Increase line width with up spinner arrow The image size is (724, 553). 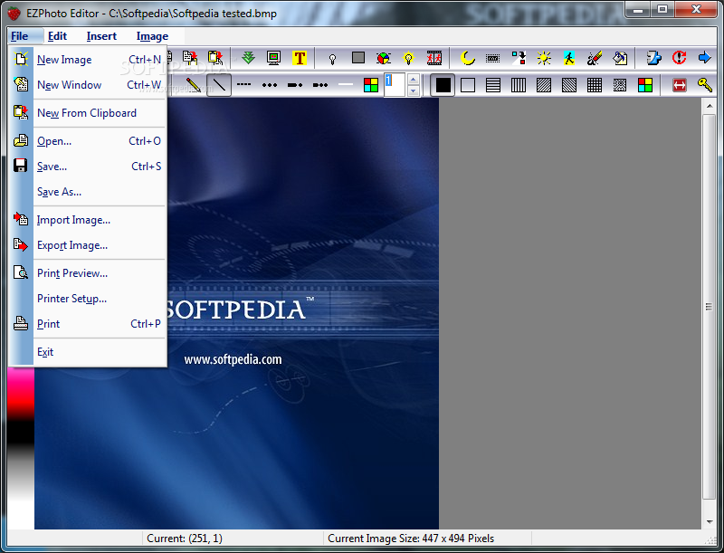click(x=414, y=80)
